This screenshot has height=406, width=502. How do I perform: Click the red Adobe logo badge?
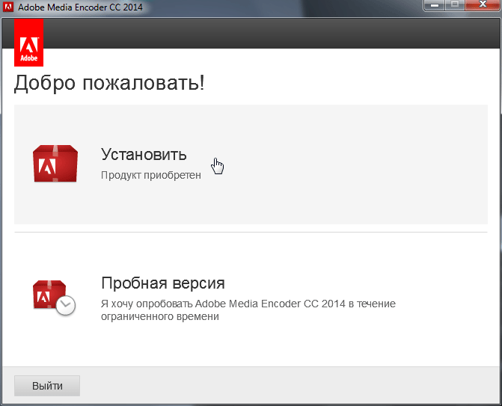pyautogui.click(x=29, y=42)
